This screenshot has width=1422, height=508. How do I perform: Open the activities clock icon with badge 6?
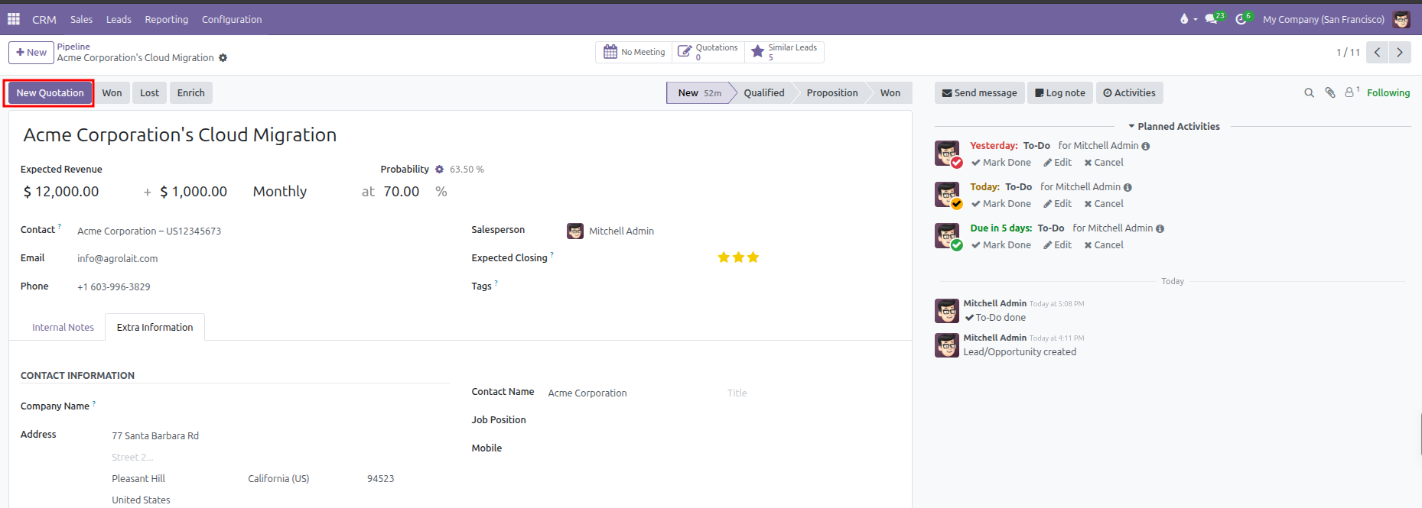pos(1244,18)
